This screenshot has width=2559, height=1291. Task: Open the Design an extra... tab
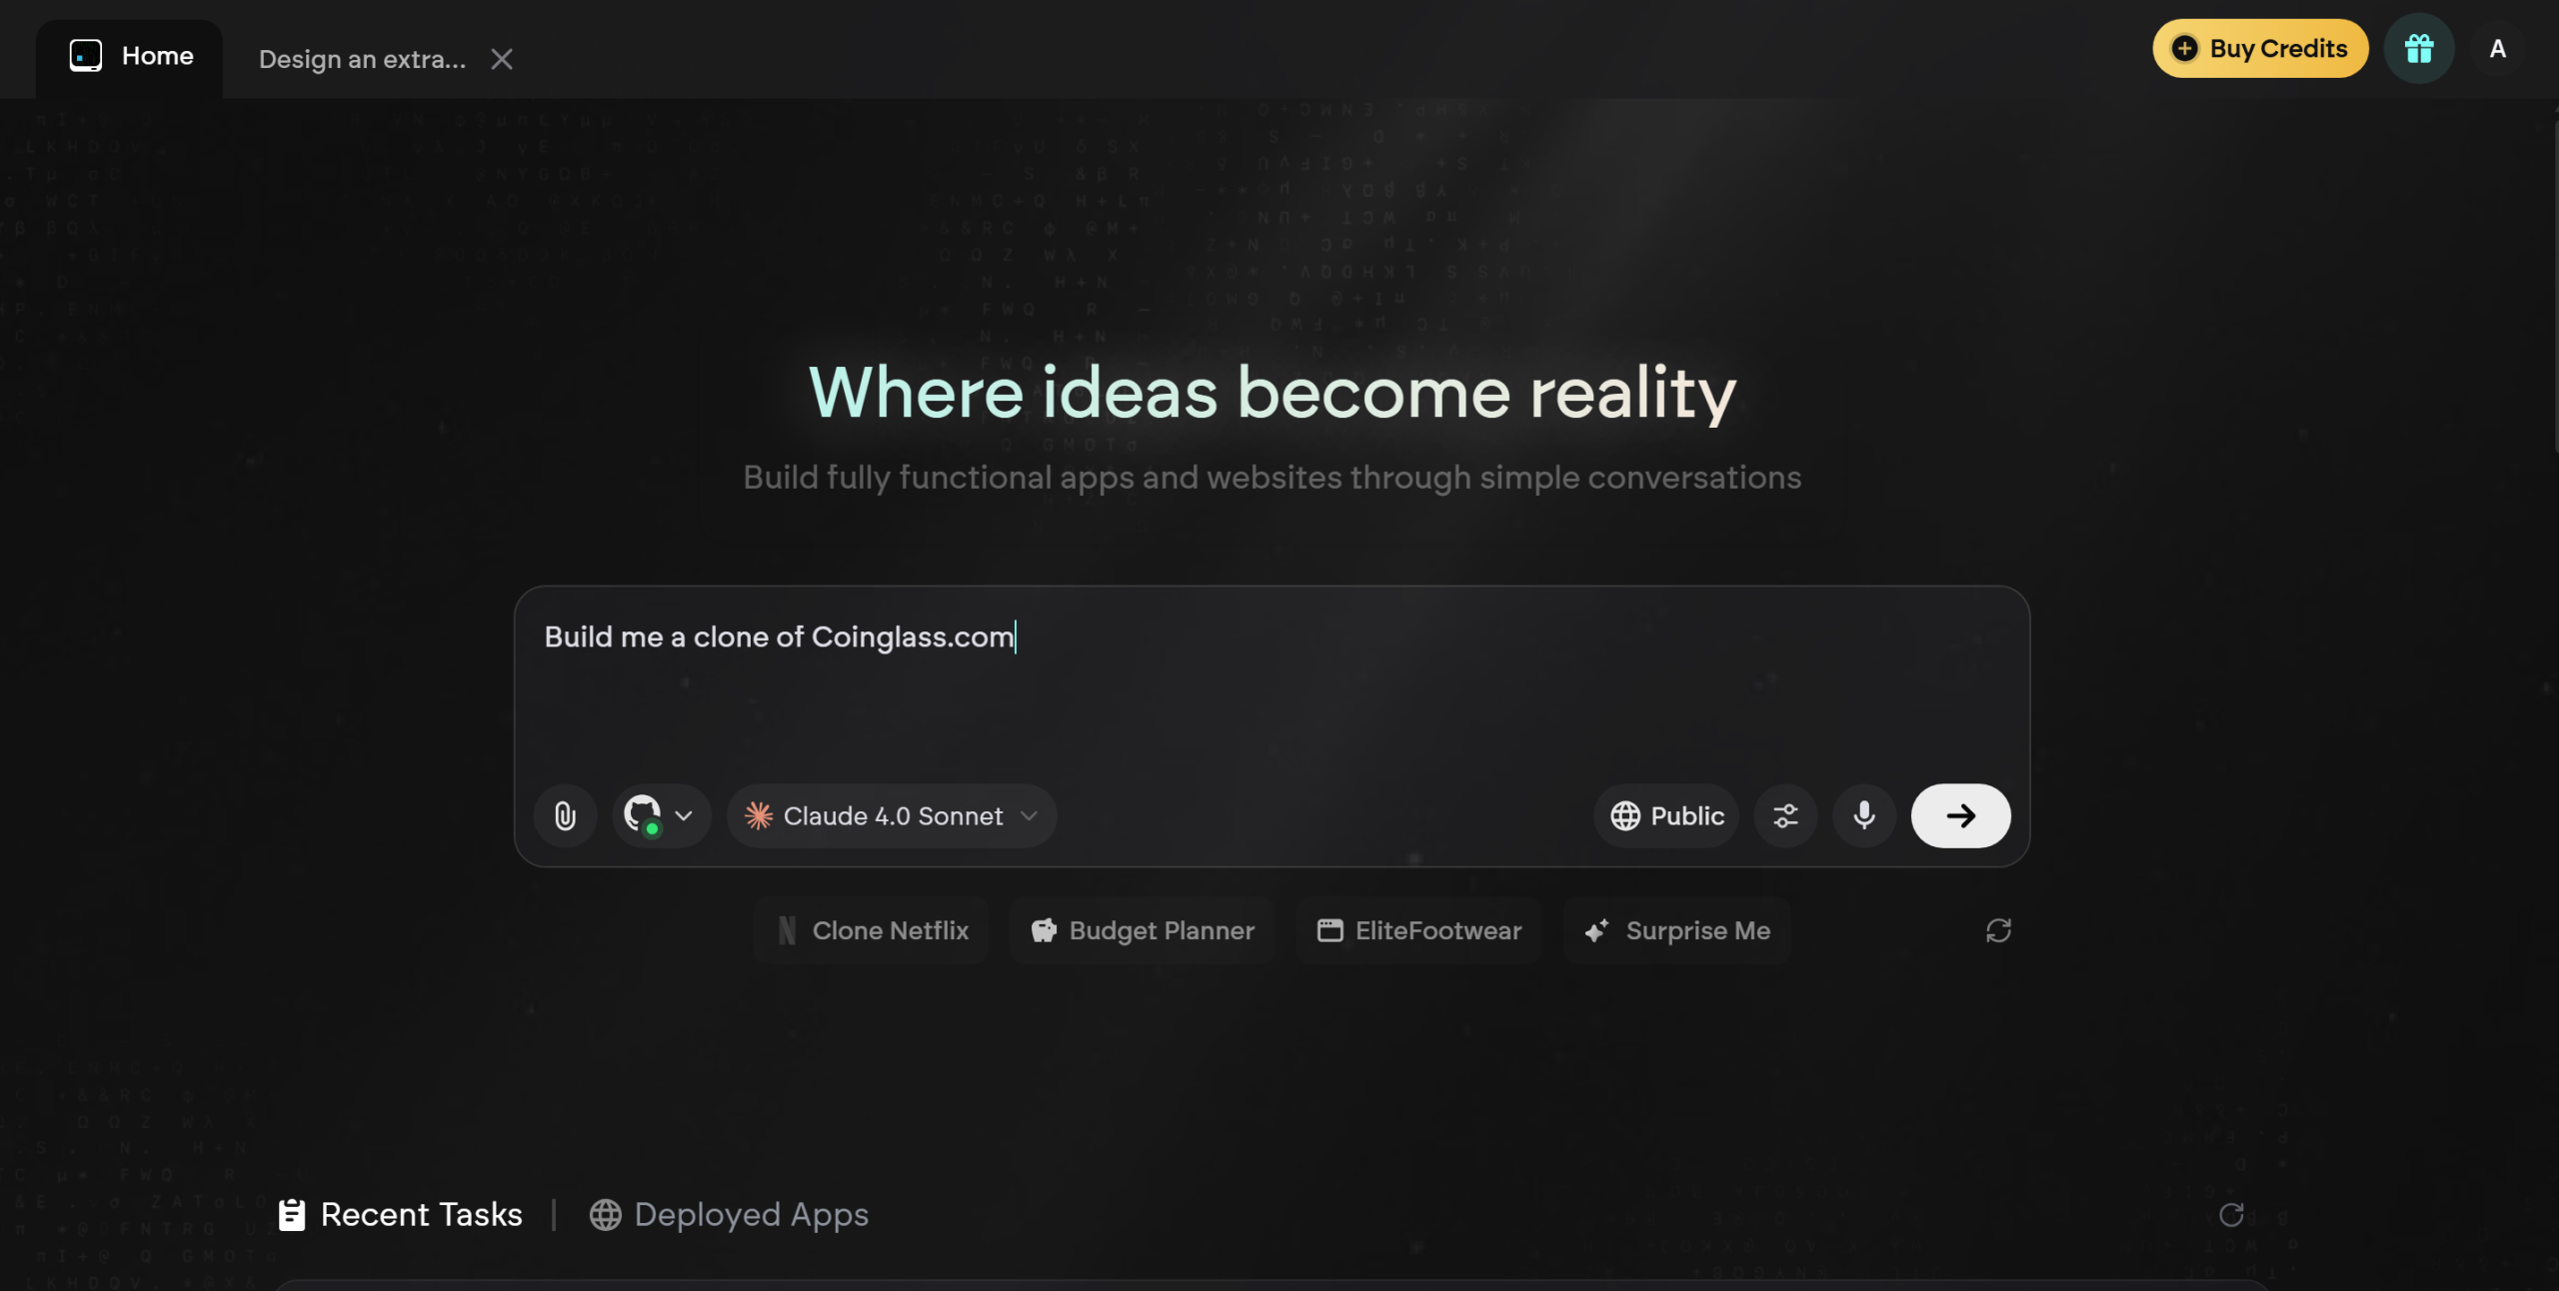(362, 60)
